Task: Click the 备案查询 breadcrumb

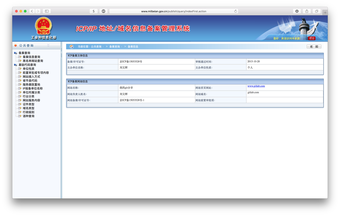Action: [x=114, y=46]
